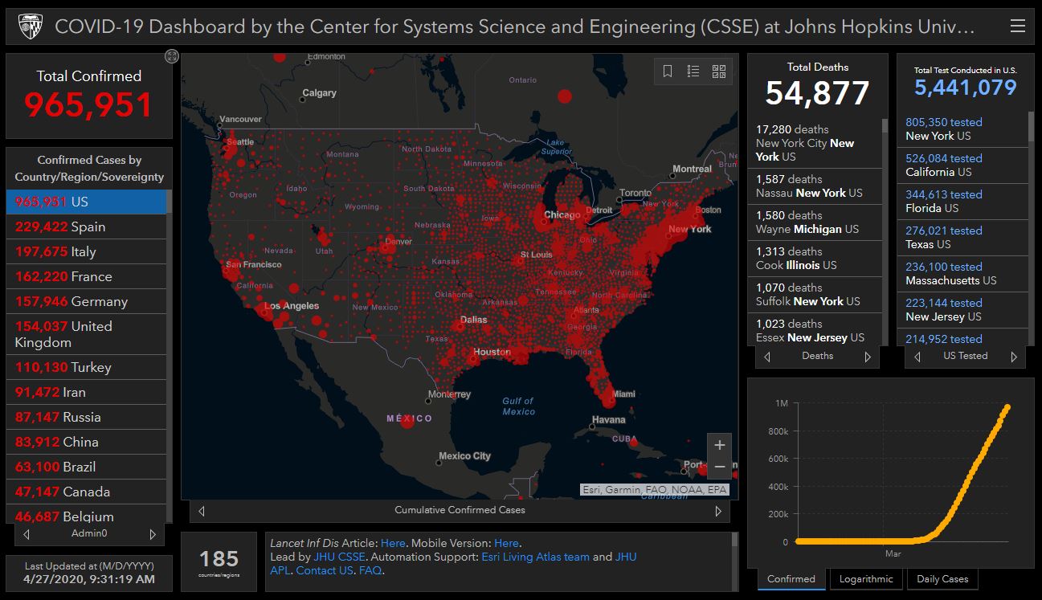Select Belgium in country list
1042x600 pixels.
pyautogui.click(x=86, y=514)
